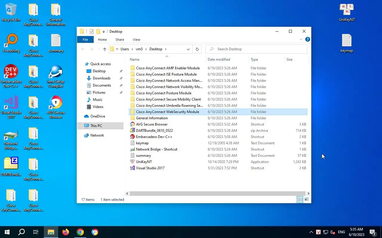This screenshot has width=382, height=238.
Task: Unpin Documents pin icon in Quick access
Action: [121, 85]
